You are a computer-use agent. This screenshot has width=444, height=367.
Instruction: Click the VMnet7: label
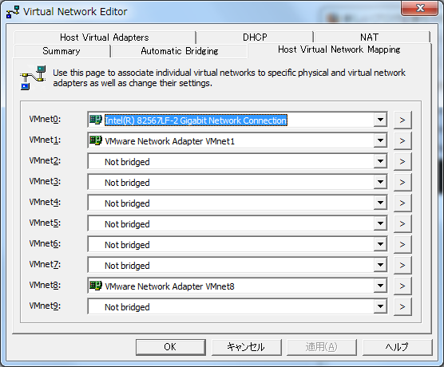click(45, 264)
